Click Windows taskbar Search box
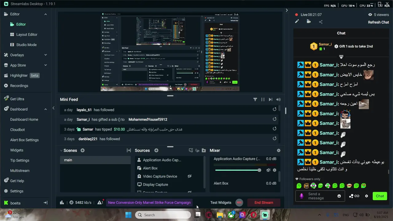Viewport: 393px width, 221px height. [163, 215]
